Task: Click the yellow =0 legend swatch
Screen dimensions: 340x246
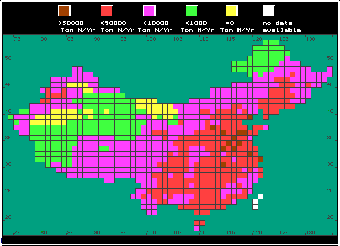Action: 232,11
